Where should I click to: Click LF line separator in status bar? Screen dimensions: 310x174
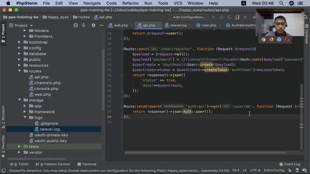click(245, 170)
